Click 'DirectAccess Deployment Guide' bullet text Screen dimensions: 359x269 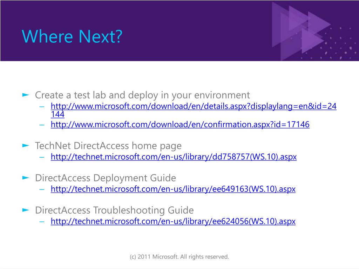click(106, 178)
